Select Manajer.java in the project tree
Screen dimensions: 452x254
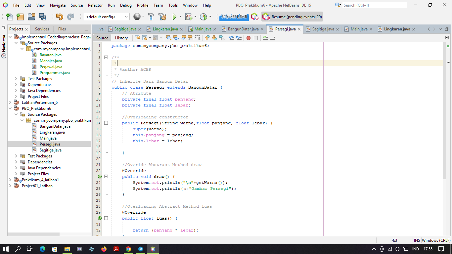(x=51, y=61)
